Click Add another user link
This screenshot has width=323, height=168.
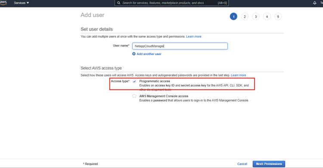[149, 54]
